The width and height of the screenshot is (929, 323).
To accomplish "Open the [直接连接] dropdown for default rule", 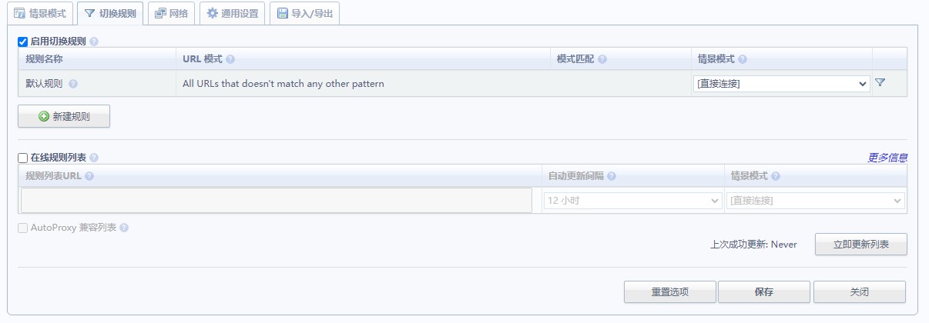I will coord(782,84).
